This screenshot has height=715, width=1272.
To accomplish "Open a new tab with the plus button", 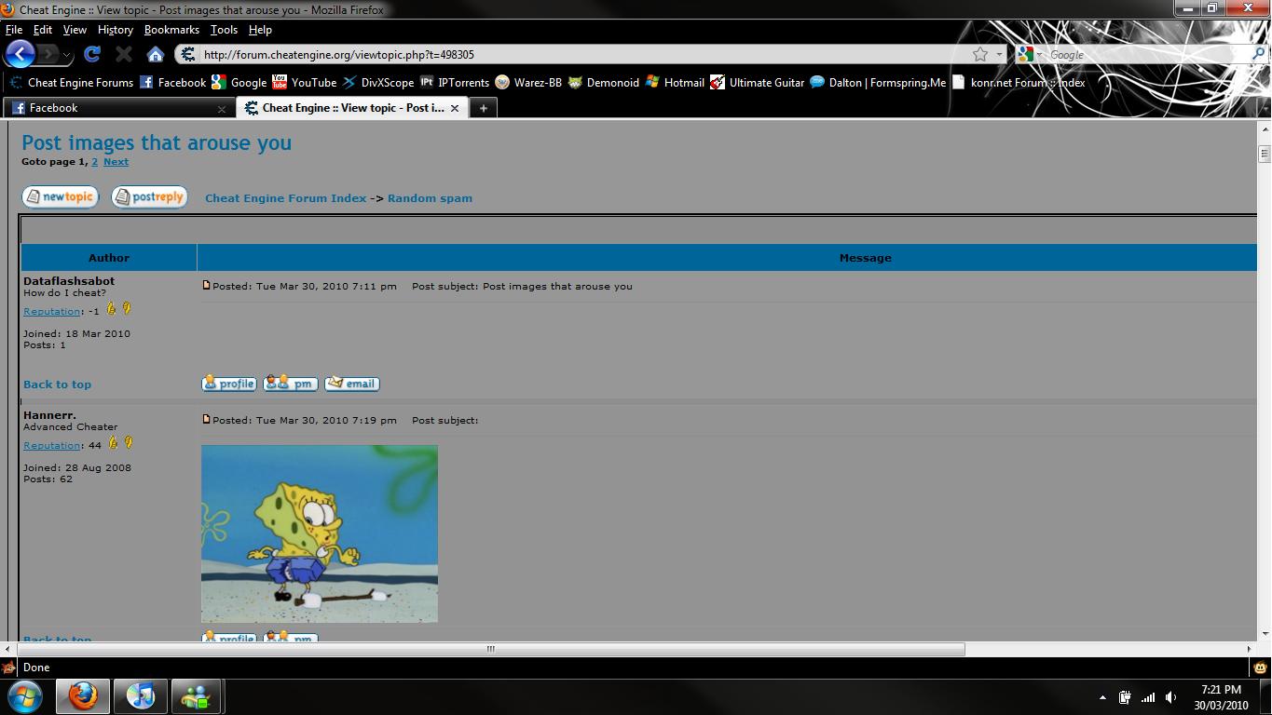I will coord(483,108).
